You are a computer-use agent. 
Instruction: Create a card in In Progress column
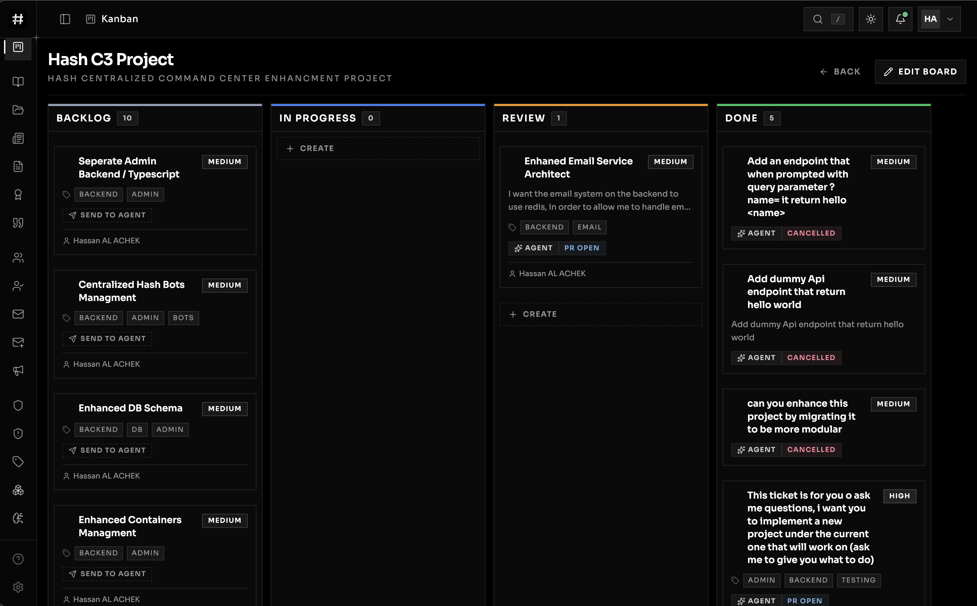(x=378, y=148)
